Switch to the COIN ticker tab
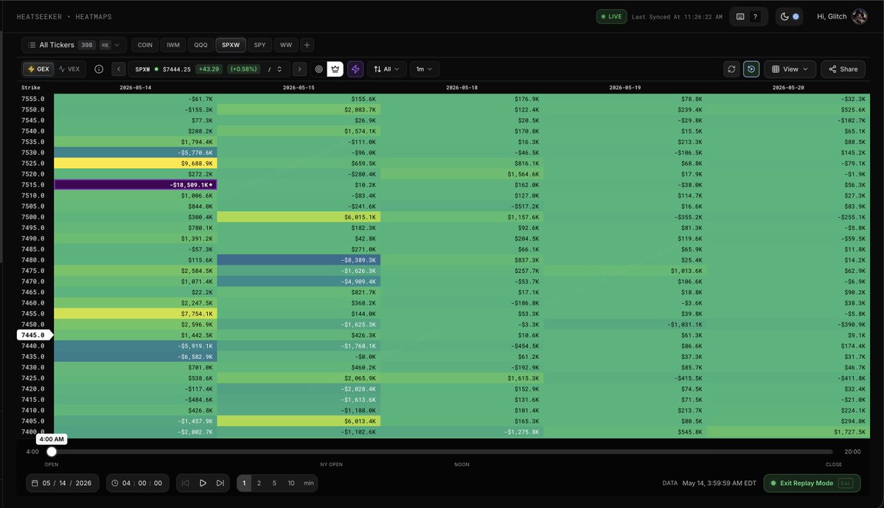Image resolution: width=884 pixels, height=508 pixels. point(145,45)
